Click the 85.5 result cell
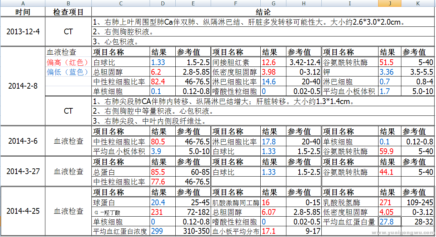 coord(163,172)
